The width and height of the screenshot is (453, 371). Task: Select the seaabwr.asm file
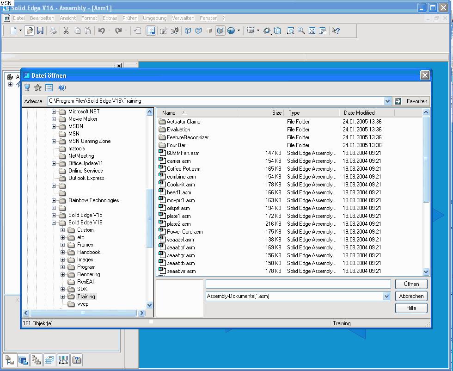(x=181, y=271)
